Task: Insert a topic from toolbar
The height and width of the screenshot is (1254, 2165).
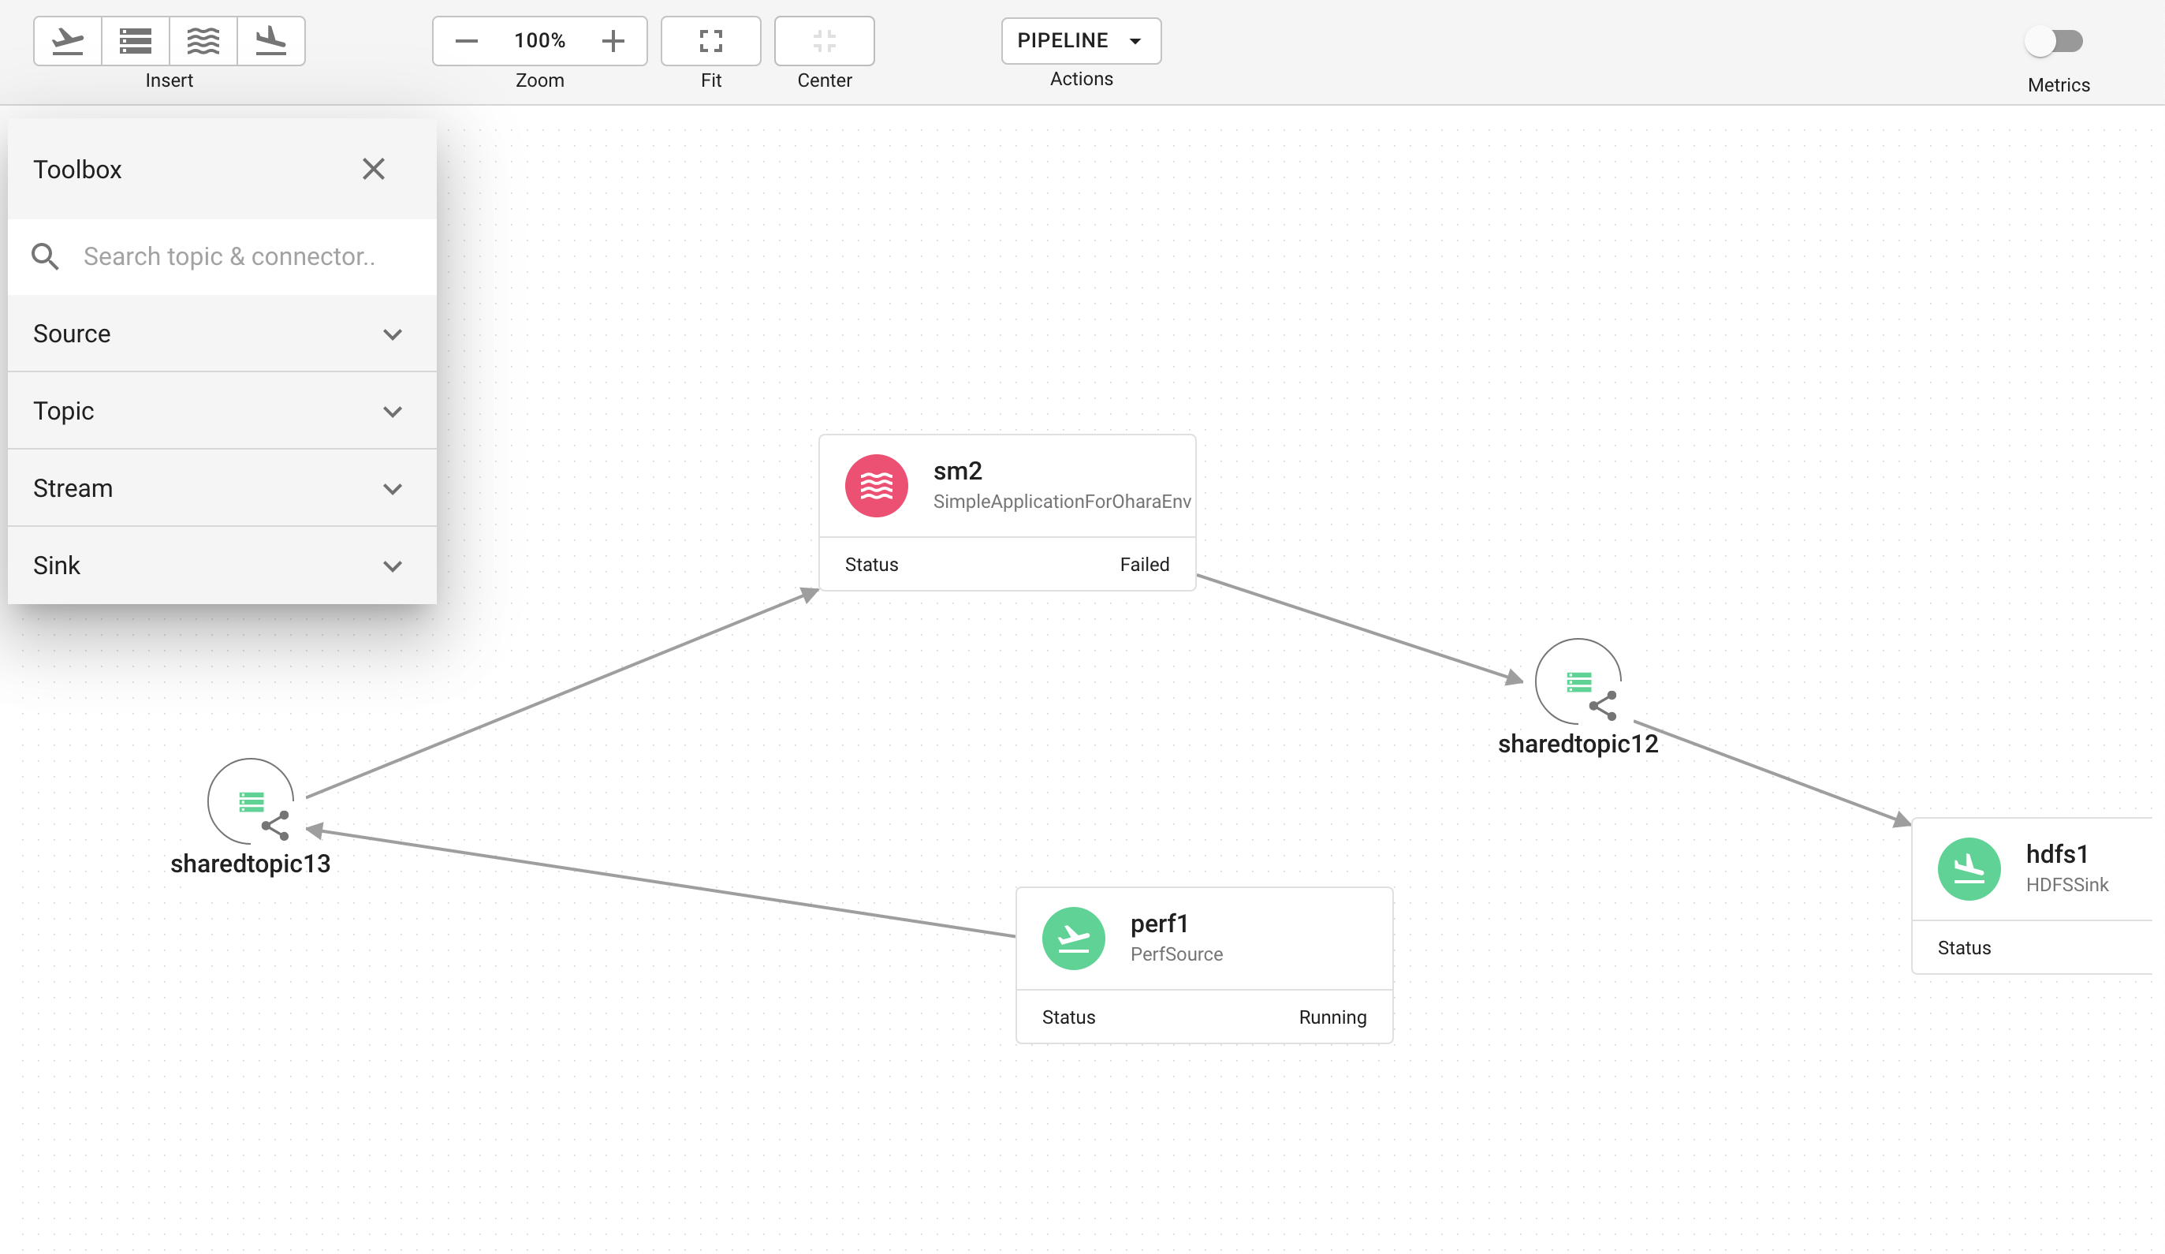Action: [136, 40]
